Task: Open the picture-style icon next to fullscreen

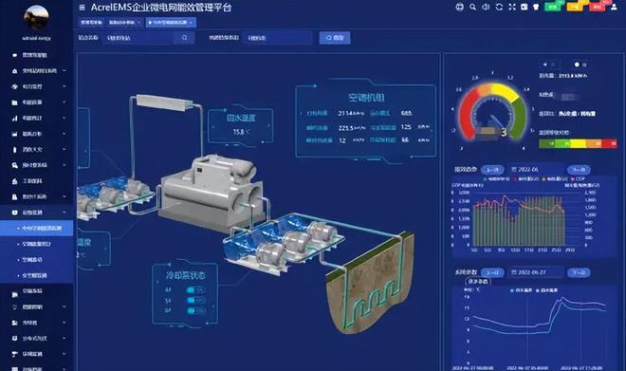Action: click(x=525, y=7)
